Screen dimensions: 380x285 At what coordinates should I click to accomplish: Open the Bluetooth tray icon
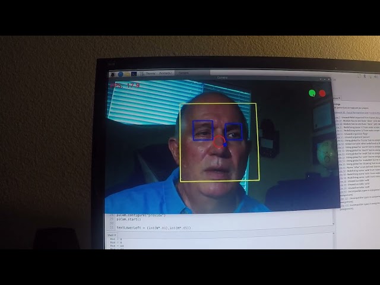(365, 76)
